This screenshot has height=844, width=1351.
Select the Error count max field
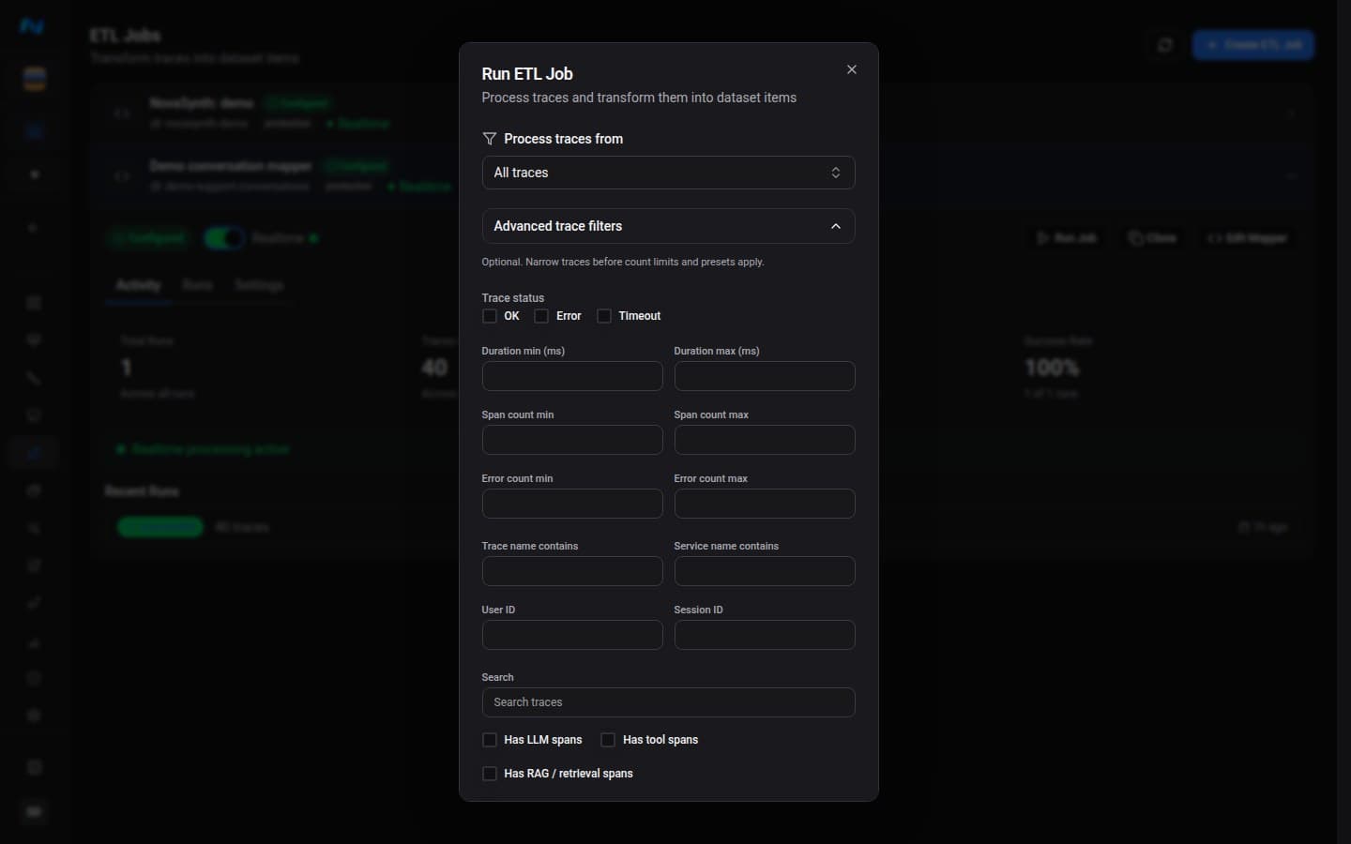(765, 504)
